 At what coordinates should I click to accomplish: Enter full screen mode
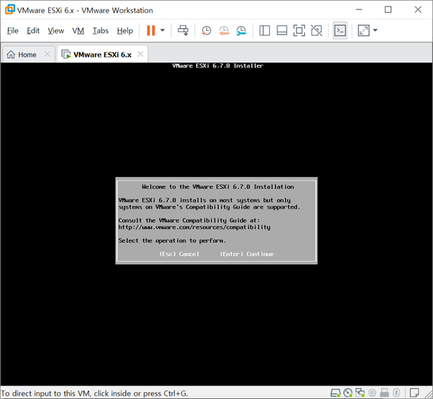(299, 31)
